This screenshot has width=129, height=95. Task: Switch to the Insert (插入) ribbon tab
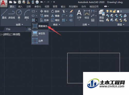tap(20, 6)
